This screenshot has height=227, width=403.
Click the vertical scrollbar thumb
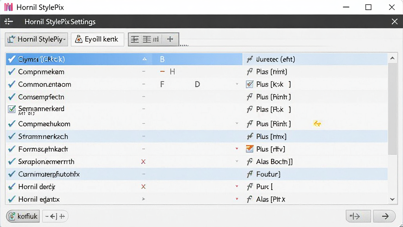(392, 108)
